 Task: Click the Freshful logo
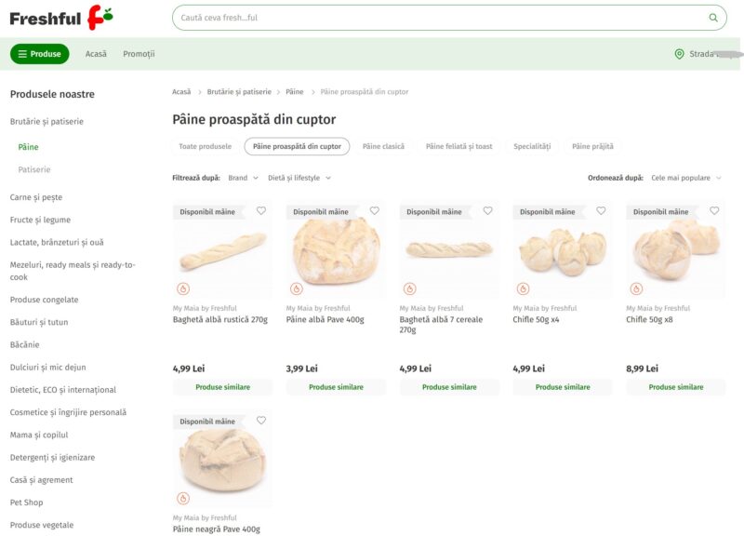[61, 18]
